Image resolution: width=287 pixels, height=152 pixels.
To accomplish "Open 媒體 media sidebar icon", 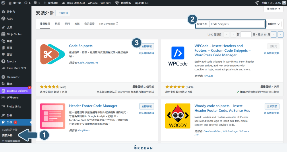I will [x=3, y=41].
